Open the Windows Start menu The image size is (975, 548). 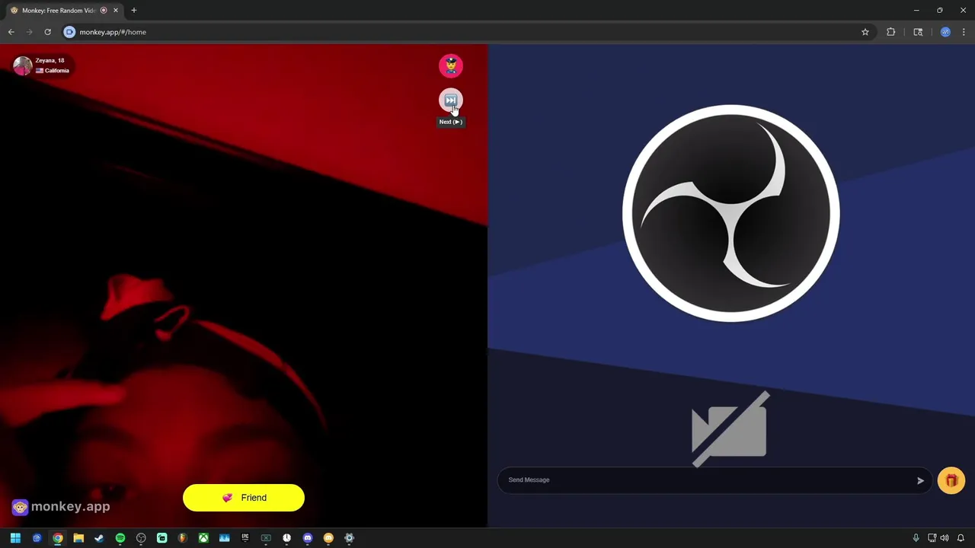15,538
